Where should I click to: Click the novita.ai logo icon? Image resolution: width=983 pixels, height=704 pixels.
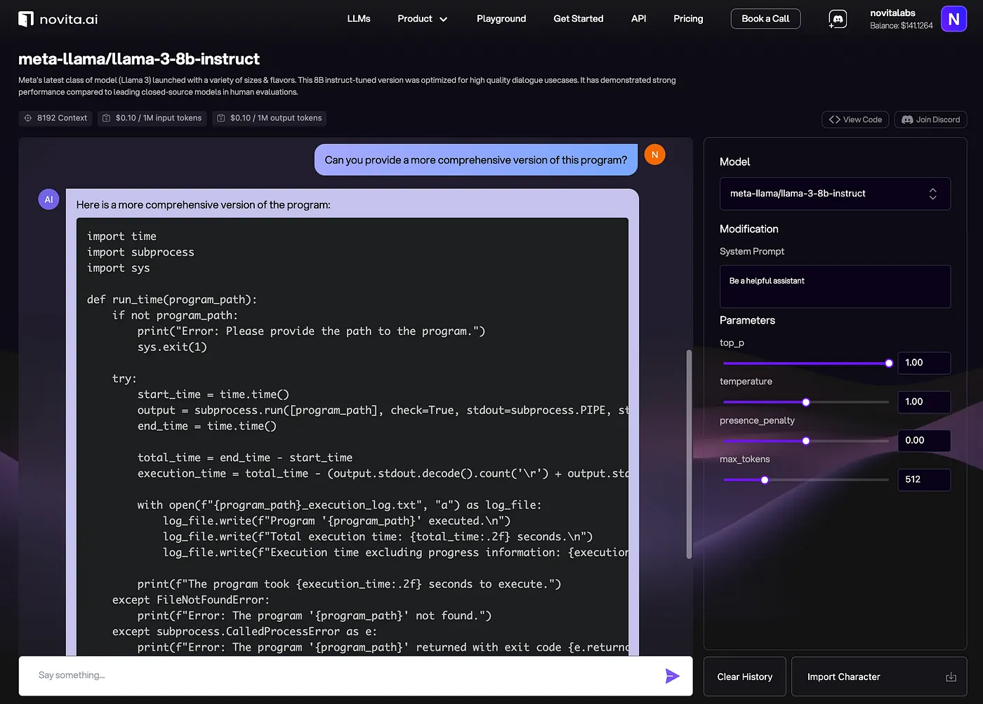(26, 19)
